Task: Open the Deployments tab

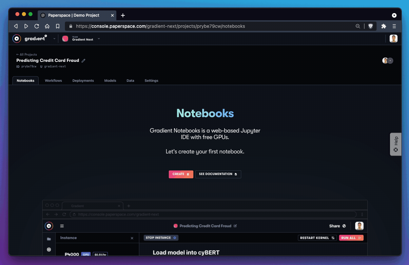Action: click(x=83, y=80)
